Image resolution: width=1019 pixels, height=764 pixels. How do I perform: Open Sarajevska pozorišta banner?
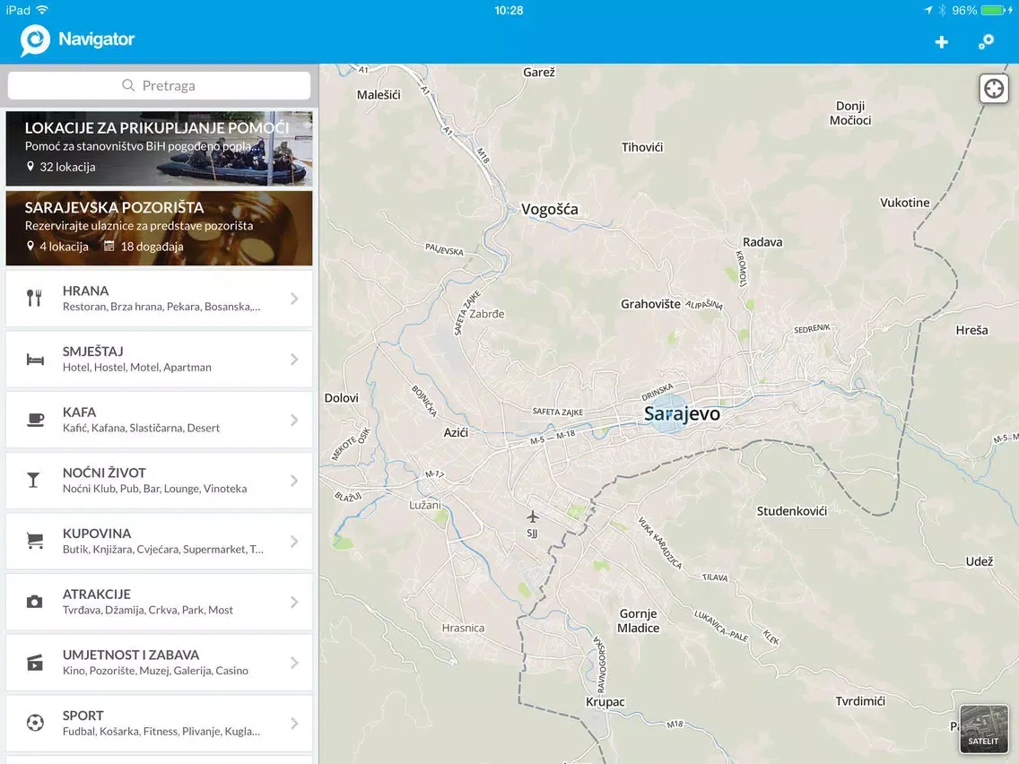tap(160, 228)
